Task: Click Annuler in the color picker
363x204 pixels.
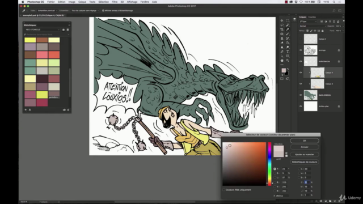Action: coord(305,147)
